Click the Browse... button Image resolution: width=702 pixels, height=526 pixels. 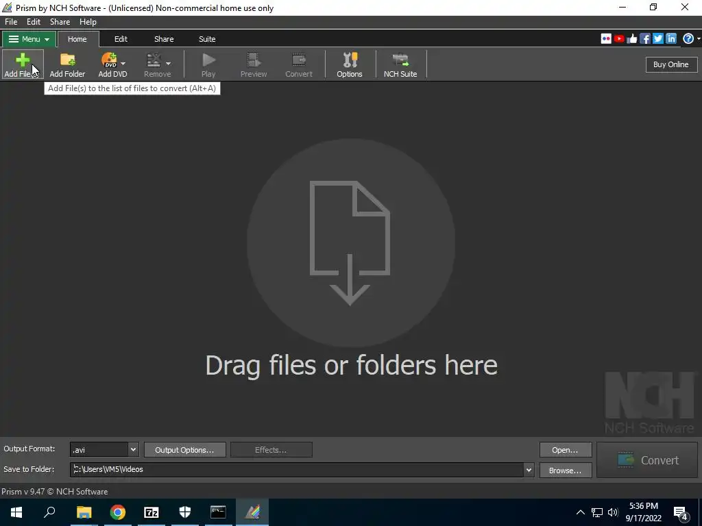[x=566, y=470]
